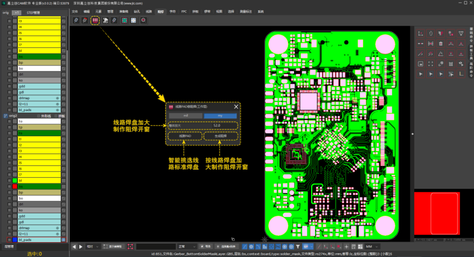
Task: Click the red X delete icon in bottom toolbar
Action: [339, 247]
